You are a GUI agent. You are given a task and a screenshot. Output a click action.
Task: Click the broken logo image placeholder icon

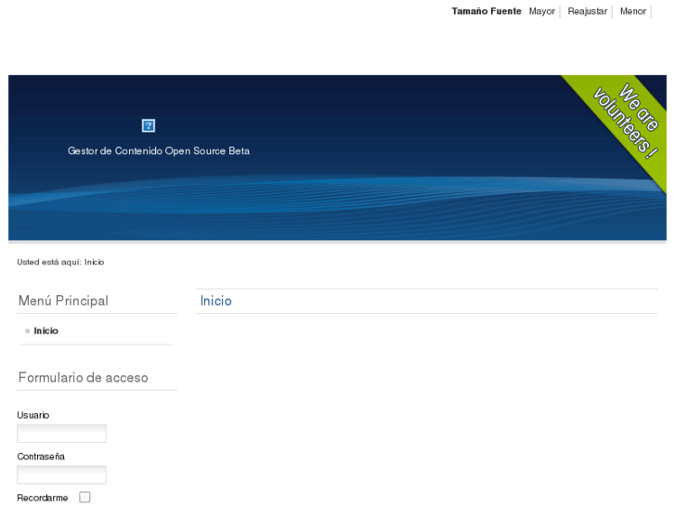[149, 125]
